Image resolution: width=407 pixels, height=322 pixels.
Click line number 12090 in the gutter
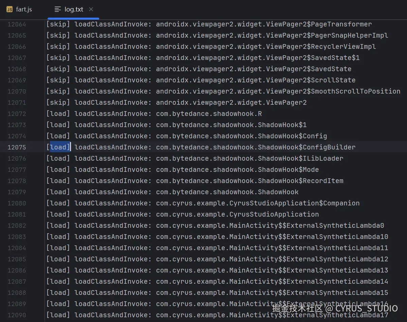point(17,315)
